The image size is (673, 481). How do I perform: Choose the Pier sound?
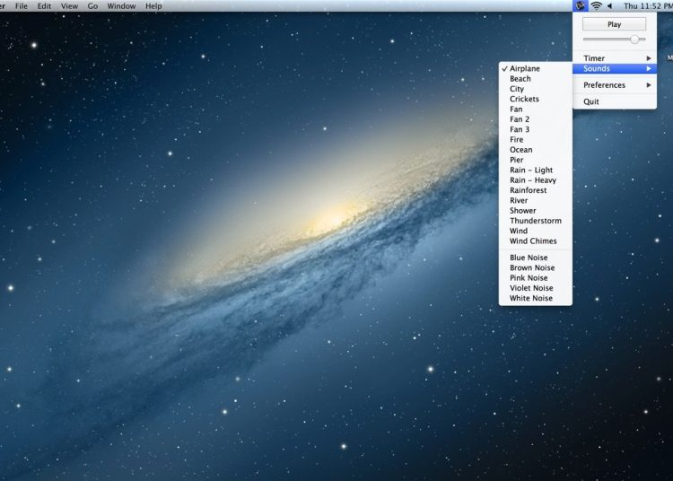pyautogui.click(x=535, y=160)
